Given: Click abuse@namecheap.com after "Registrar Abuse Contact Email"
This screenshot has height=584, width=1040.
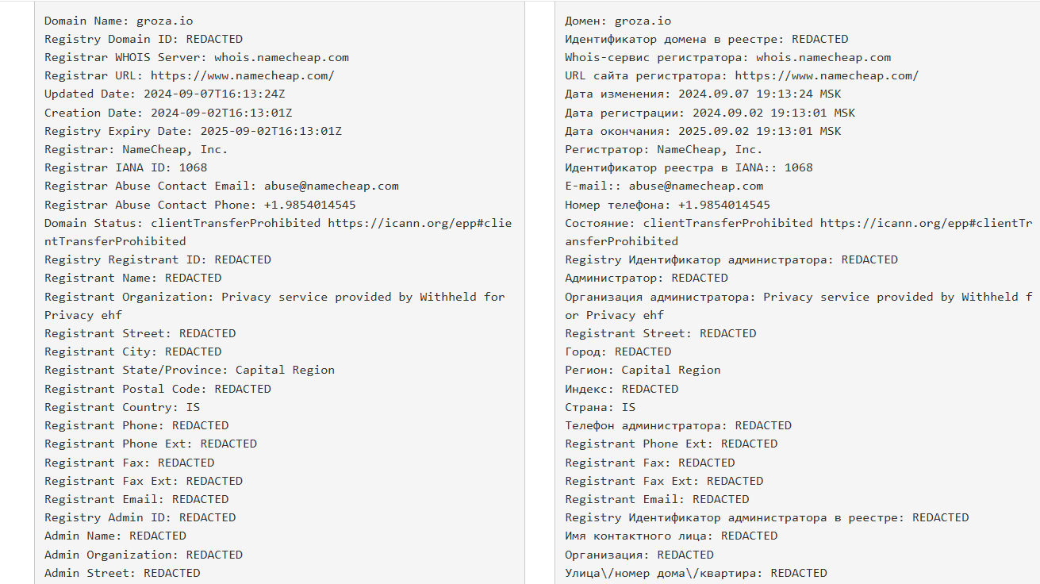Looking at the screenshot, I should 332,186.
